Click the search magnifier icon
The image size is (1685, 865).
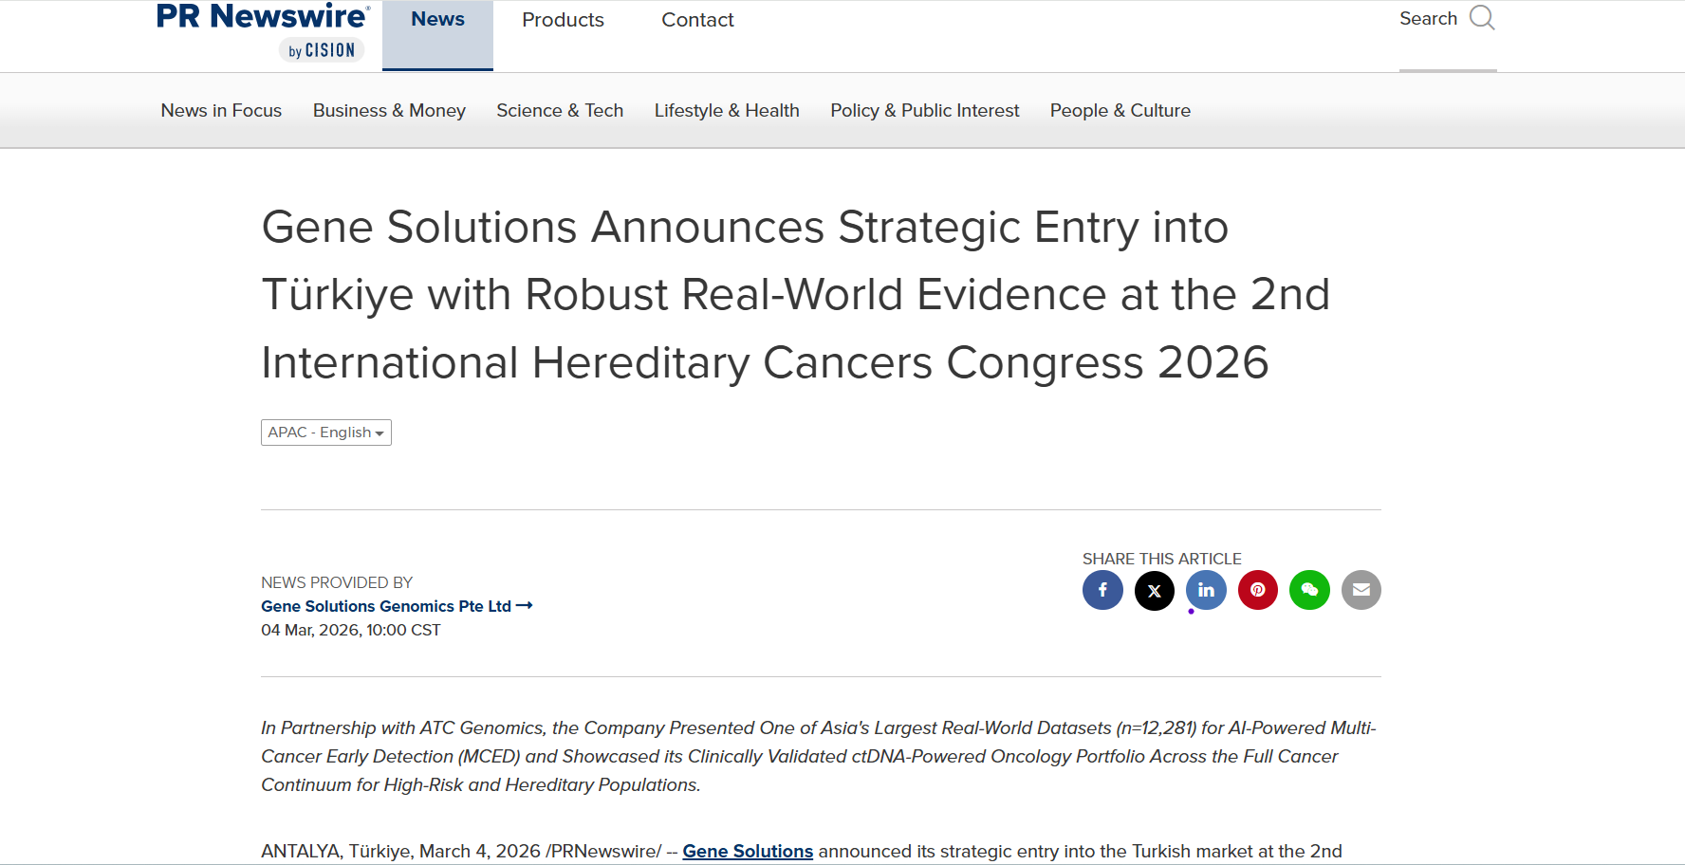coord(1482,18)
